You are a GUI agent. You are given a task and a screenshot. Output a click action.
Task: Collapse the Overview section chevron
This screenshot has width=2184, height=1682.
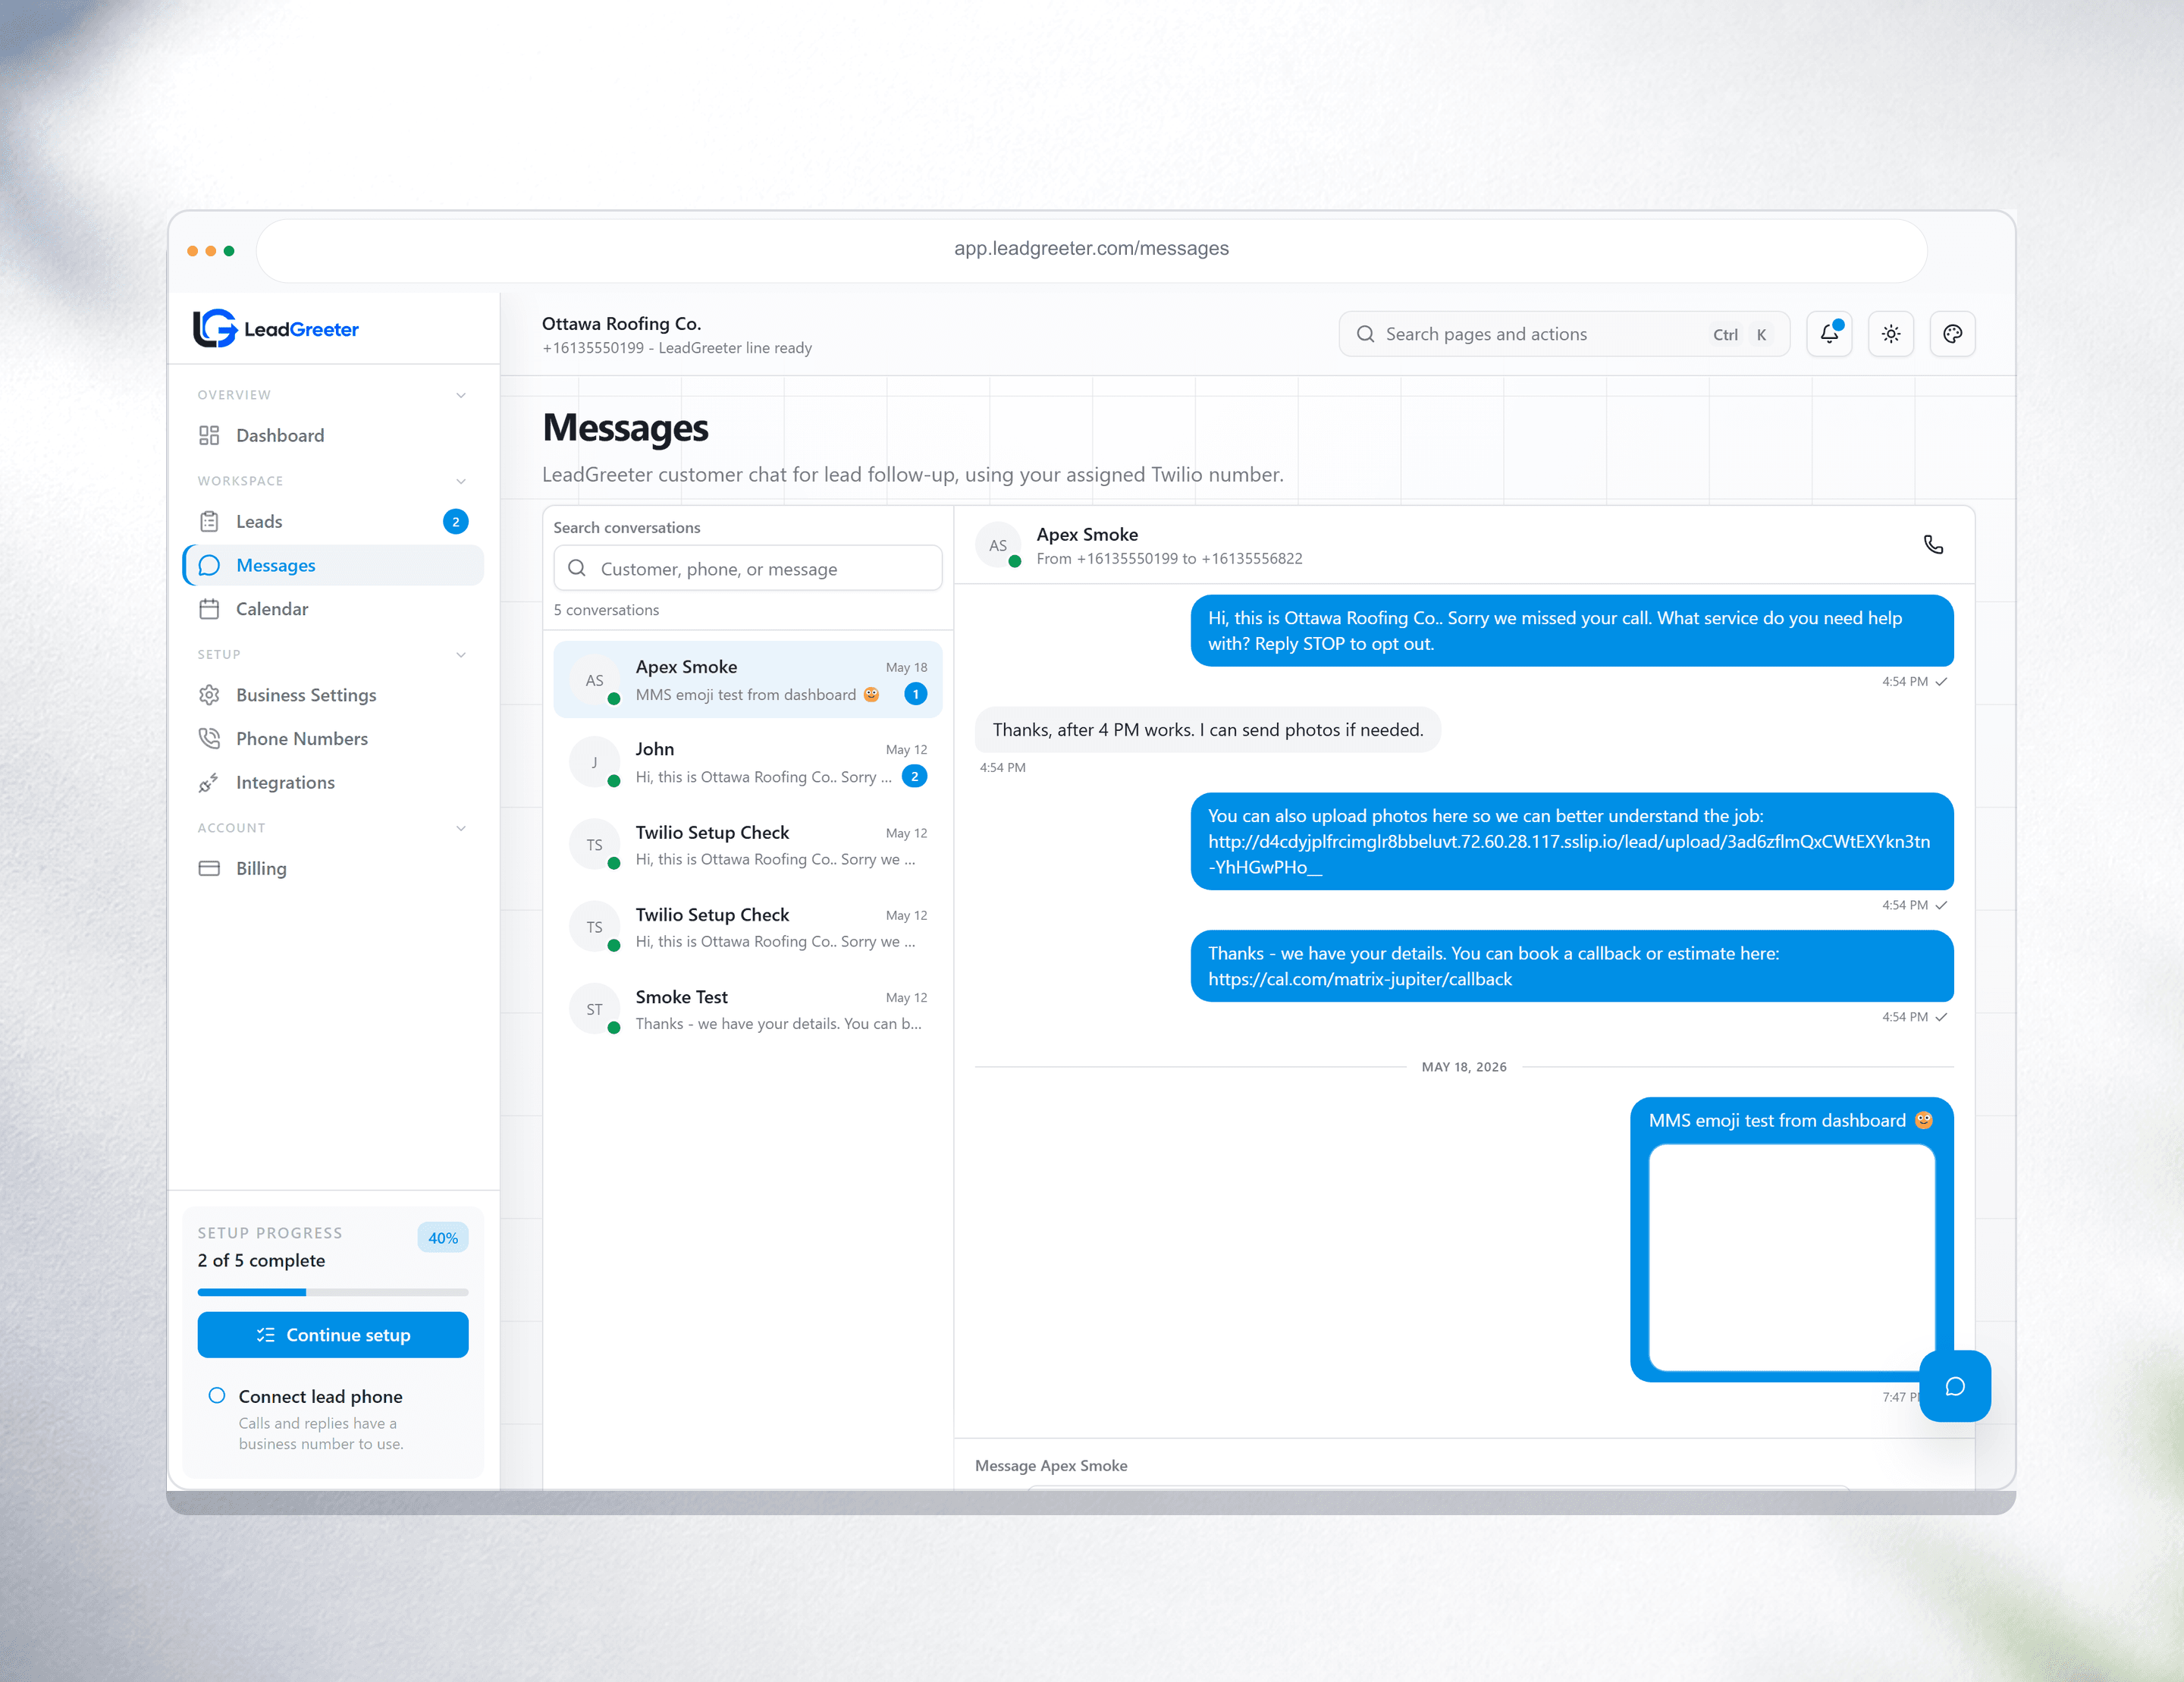pos(461,395)
